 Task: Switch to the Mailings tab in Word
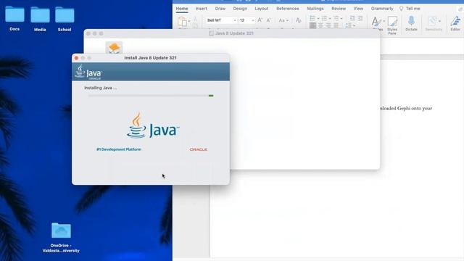point(315,9)
